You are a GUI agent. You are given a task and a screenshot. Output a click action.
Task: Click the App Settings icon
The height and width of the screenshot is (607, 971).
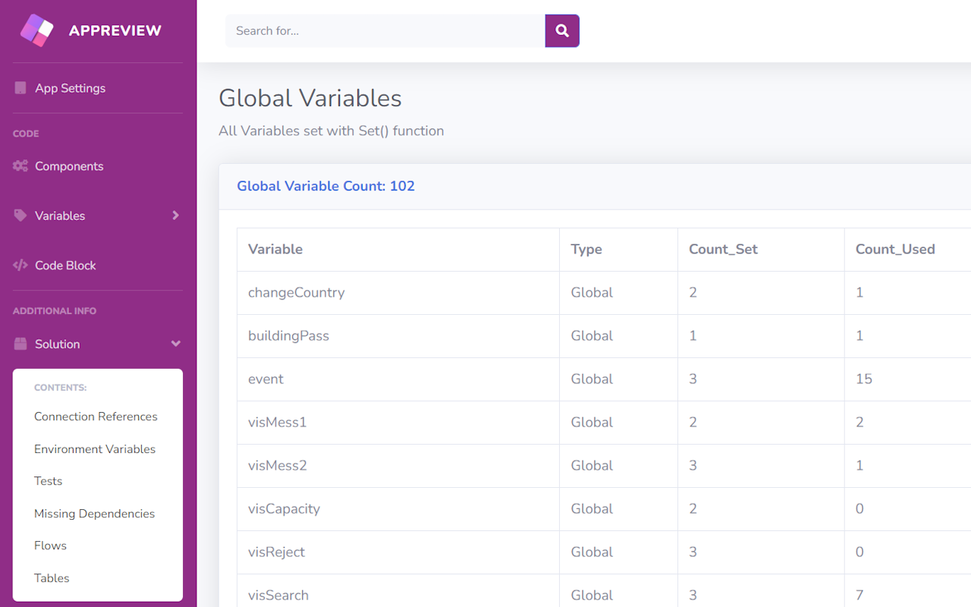[x=20, y=88]
